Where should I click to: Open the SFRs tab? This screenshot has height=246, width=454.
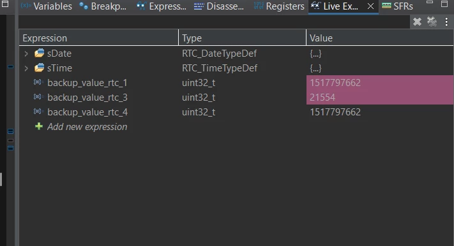pyautogui.click(x=398, y=6)
